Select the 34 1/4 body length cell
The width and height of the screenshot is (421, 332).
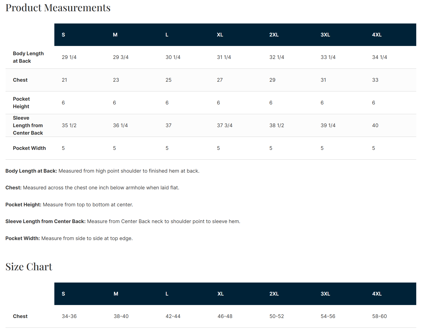379,57
